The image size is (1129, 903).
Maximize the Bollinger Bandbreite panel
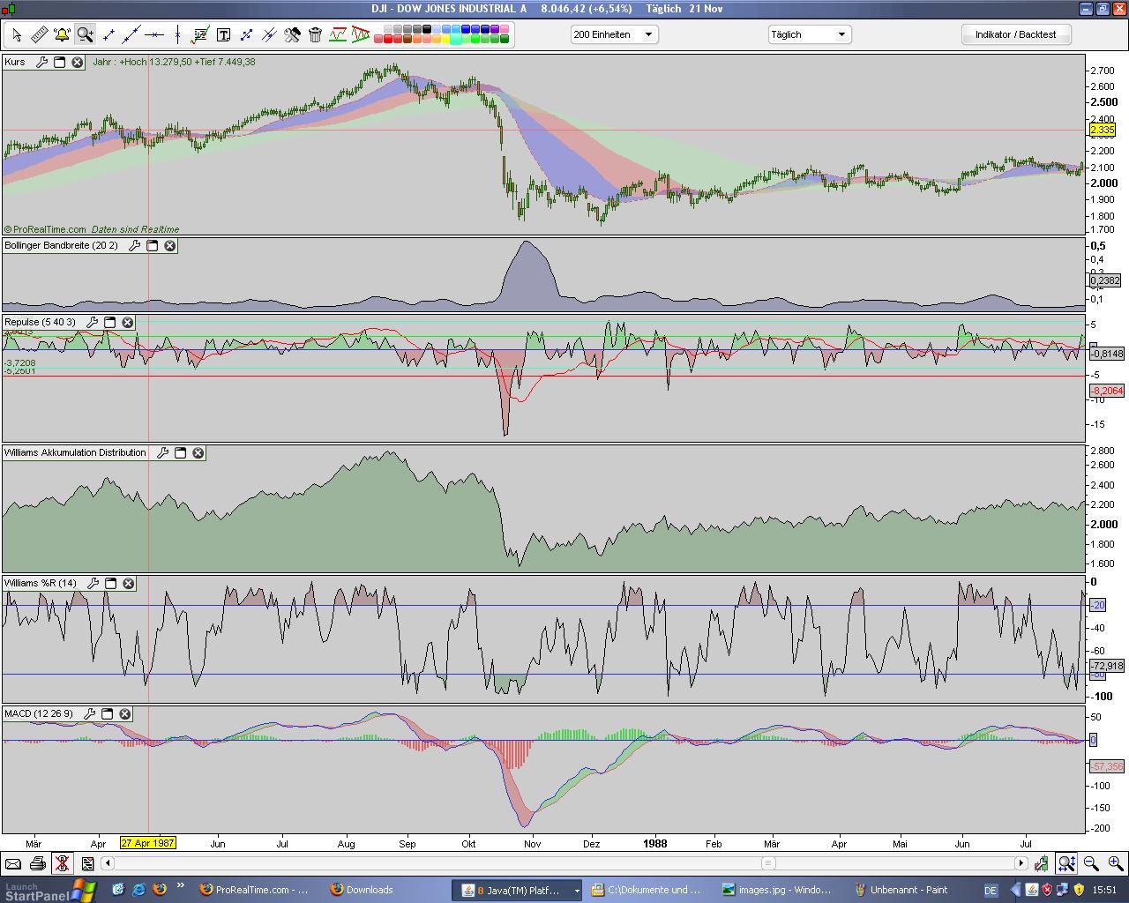click(152, 245)
